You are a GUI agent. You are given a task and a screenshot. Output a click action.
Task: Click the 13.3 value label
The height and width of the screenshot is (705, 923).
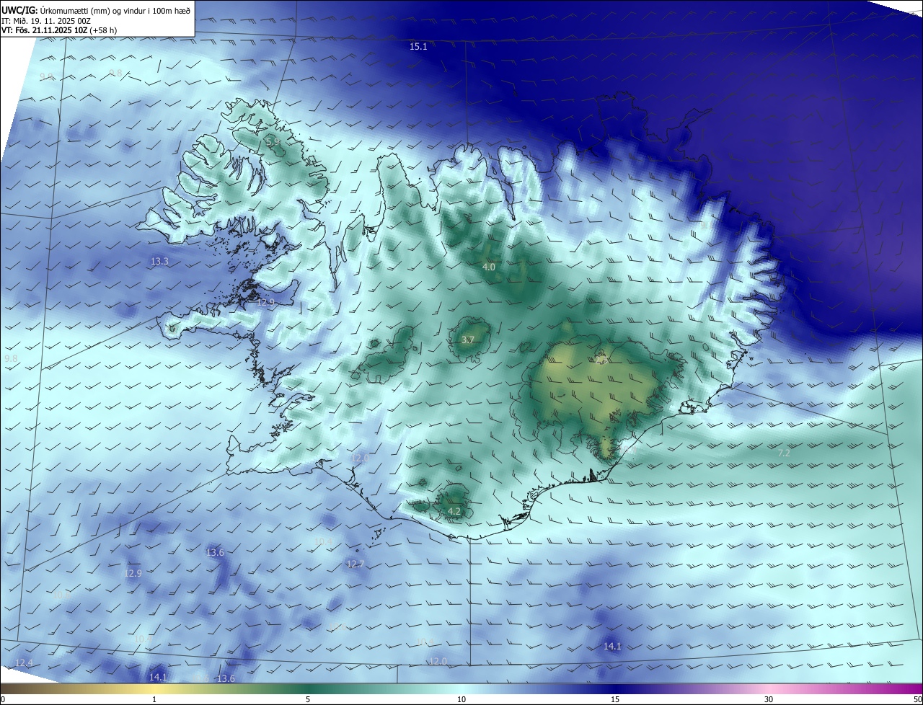pos(159,261)
